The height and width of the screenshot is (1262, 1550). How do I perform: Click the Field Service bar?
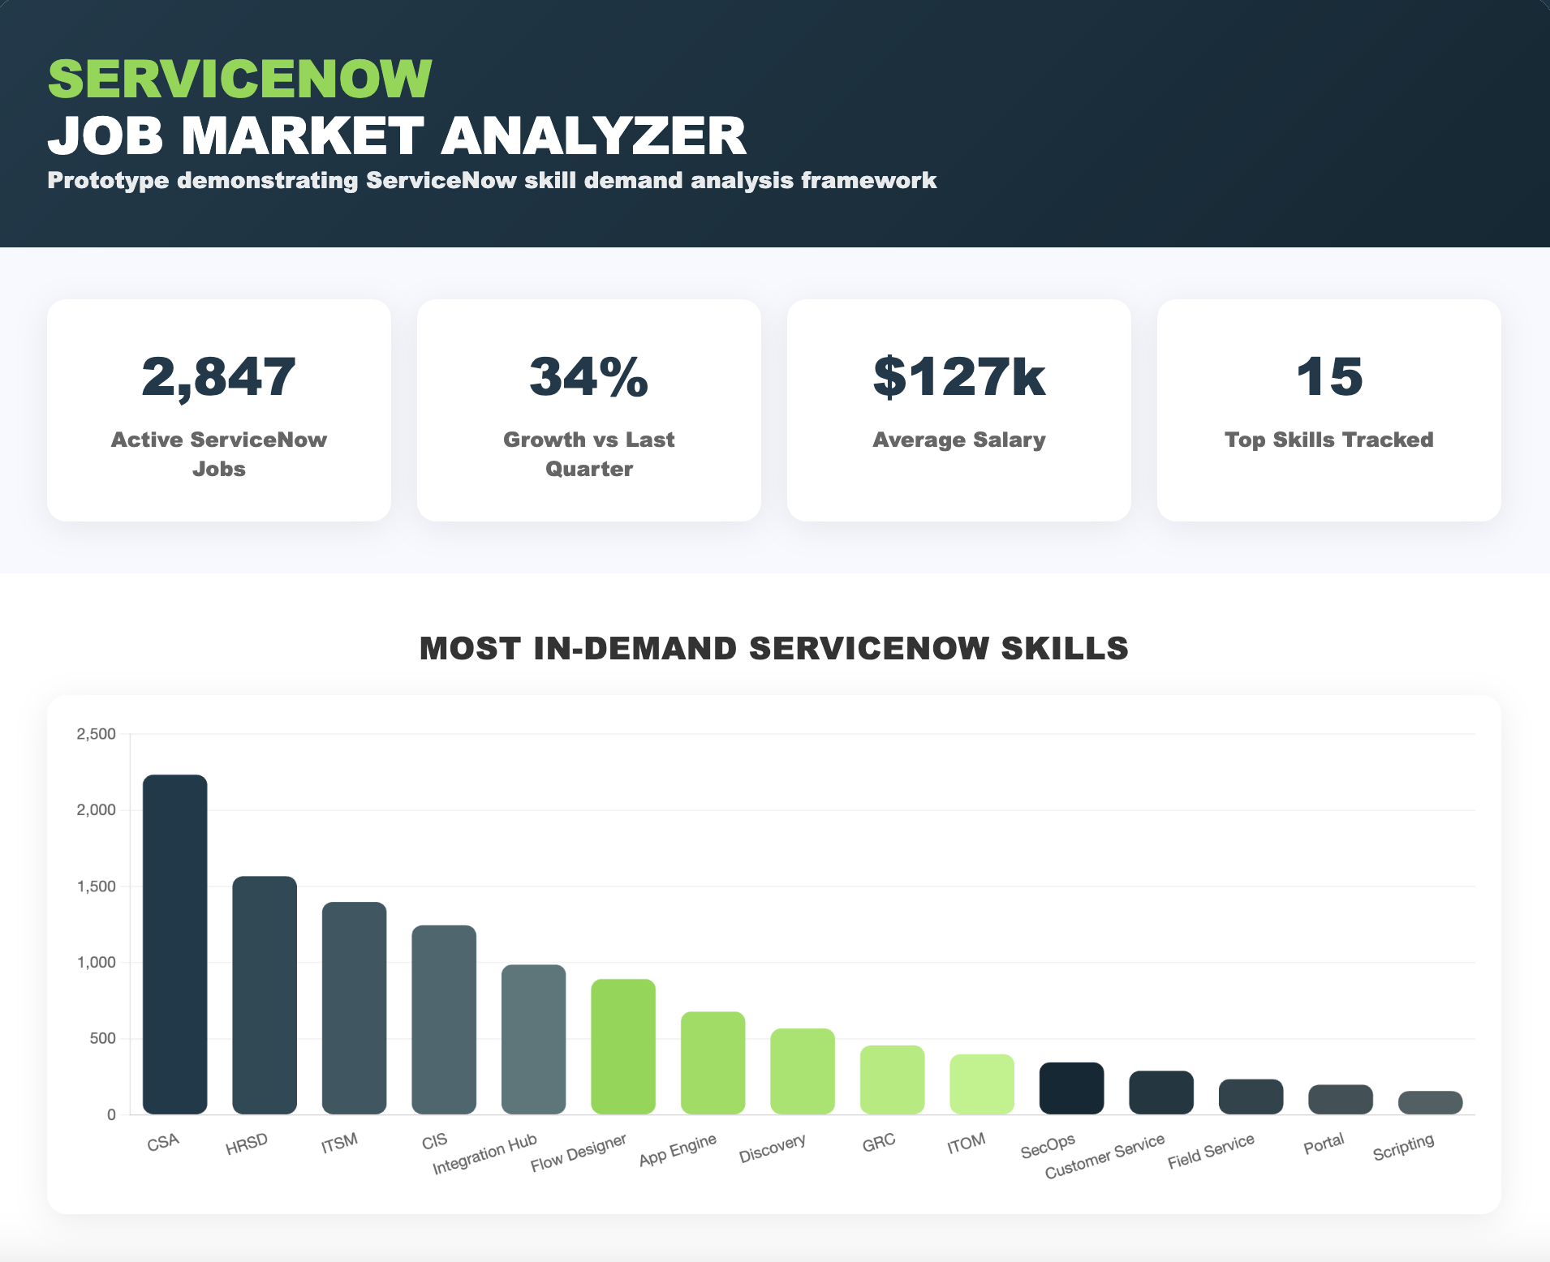(1251, 1097)
